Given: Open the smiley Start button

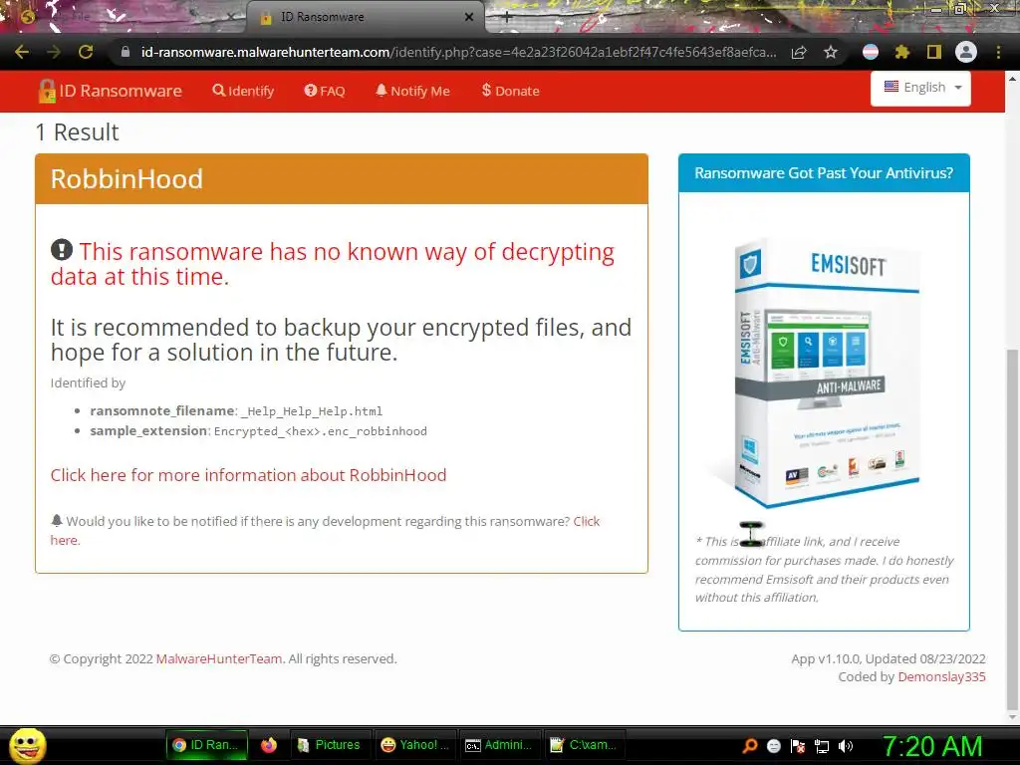Looking at the screenshot, I should [27, 745].
